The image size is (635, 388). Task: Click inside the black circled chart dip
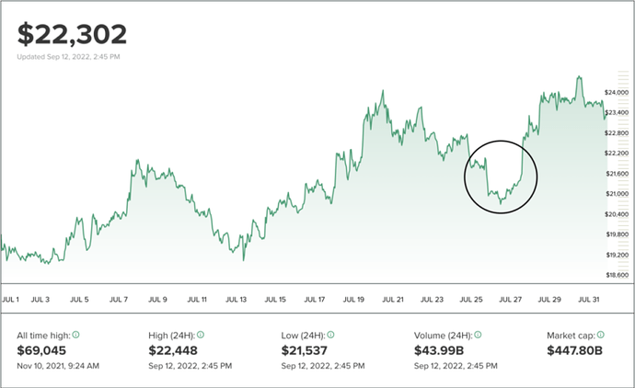[500, 177]
